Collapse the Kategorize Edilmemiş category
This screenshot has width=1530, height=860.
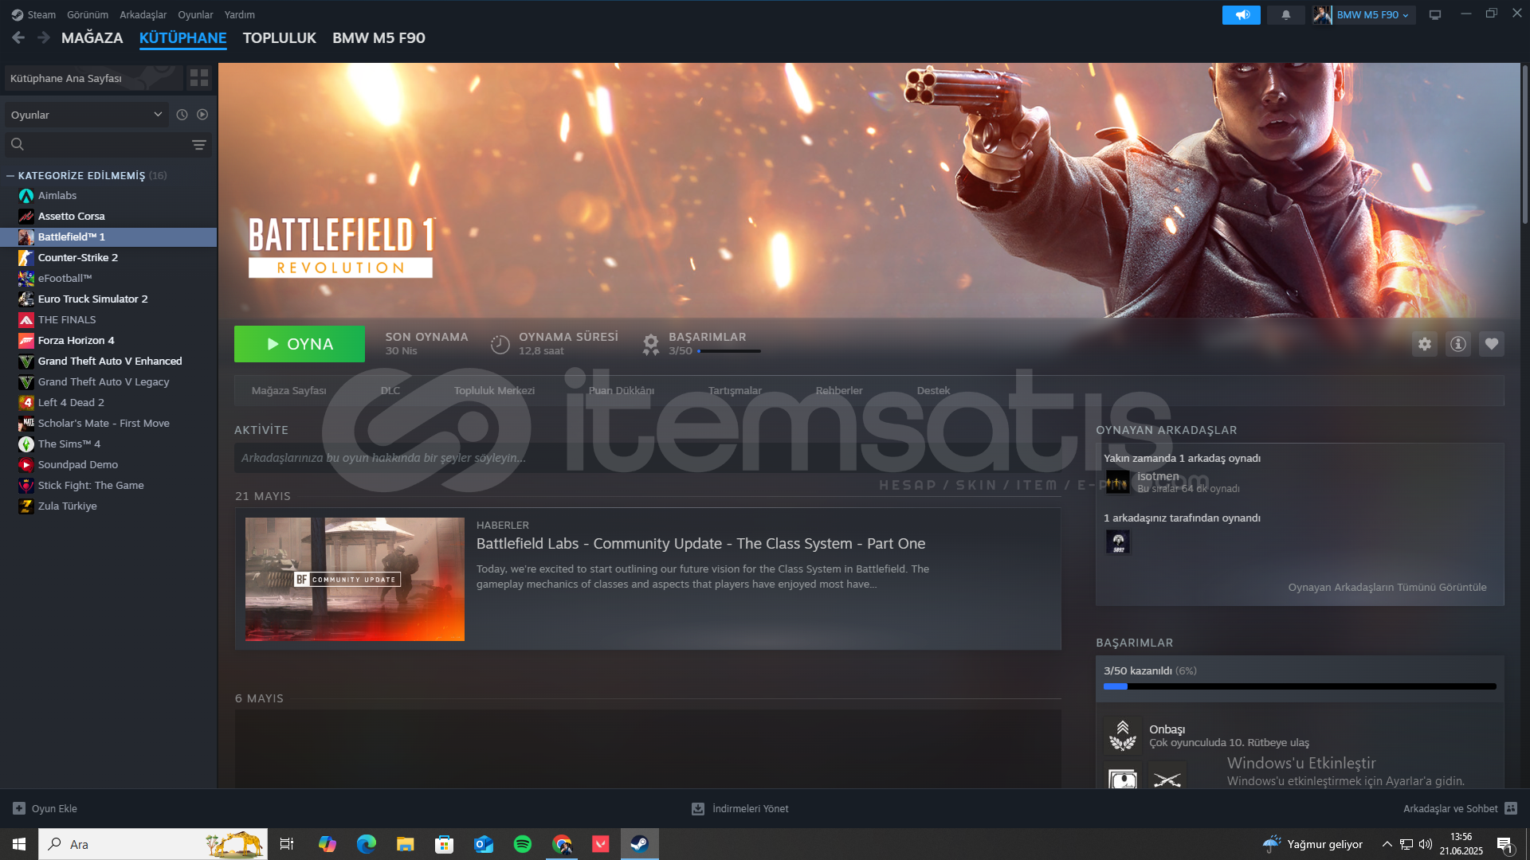(x=10, y=176)
